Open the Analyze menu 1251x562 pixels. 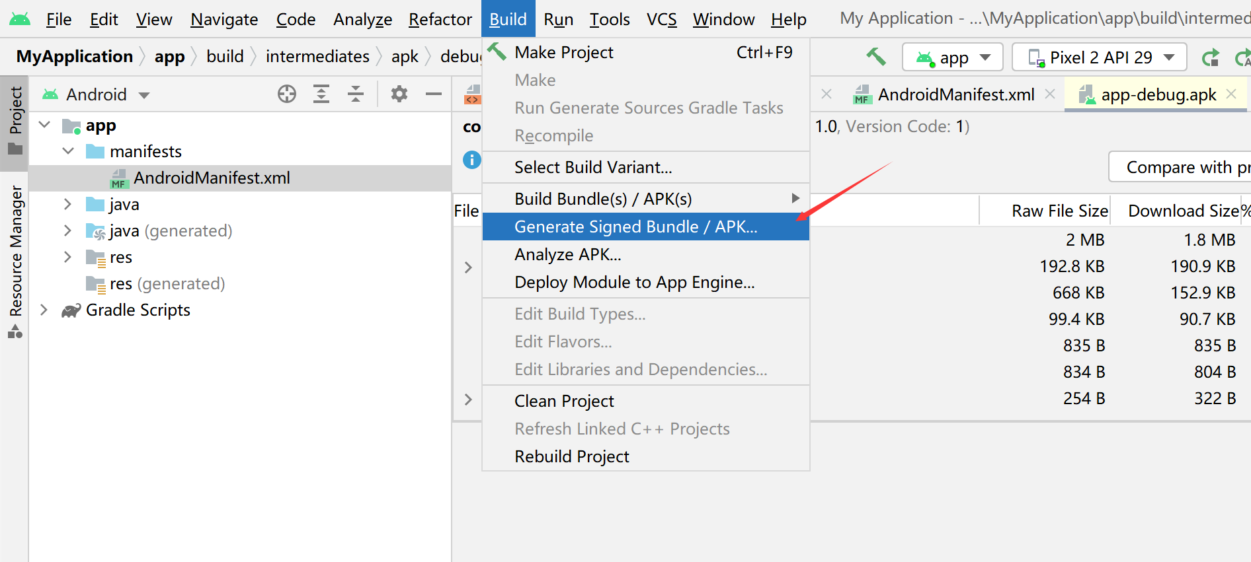pos(362,19)
